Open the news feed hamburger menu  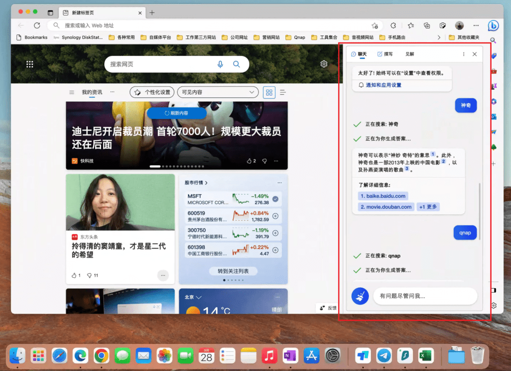[72, 92]
